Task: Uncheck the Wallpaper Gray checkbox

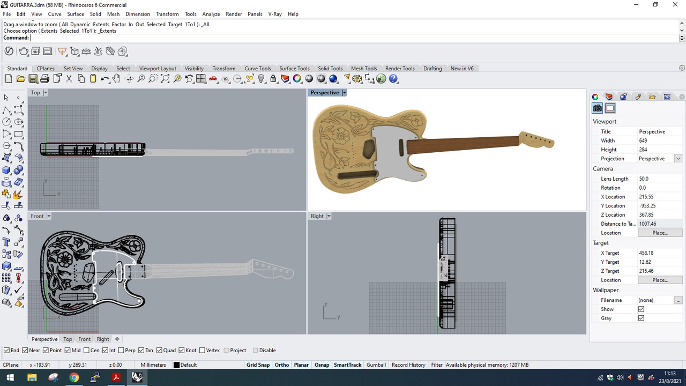Action: click(x=641, y=318)
